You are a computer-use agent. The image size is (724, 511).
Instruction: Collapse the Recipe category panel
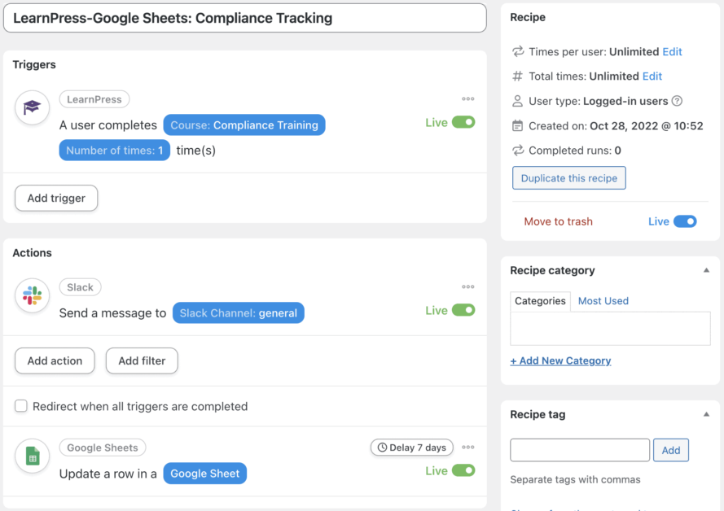(706, 270)
